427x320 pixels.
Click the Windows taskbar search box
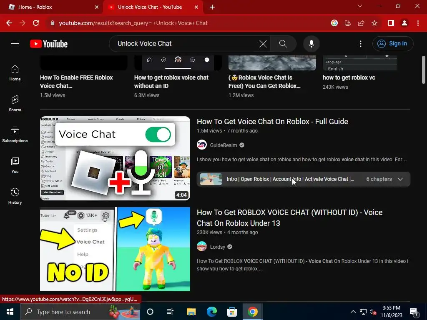coord(80,312)
